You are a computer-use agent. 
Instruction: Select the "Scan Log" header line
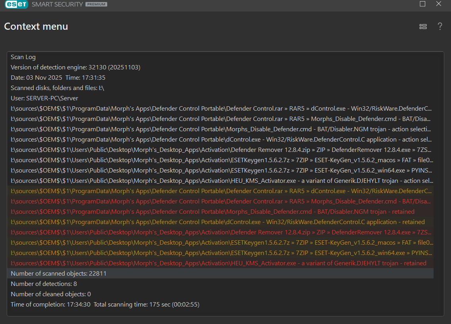pyautogui.click(x=23, y=57)
